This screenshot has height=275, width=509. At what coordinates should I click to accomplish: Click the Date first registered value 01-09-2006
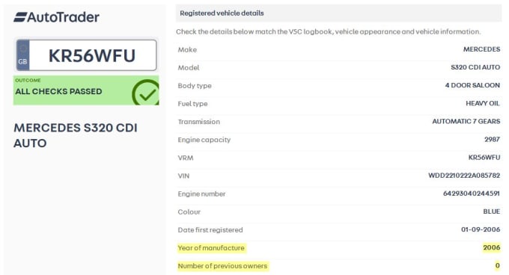[x=481, y=229]
